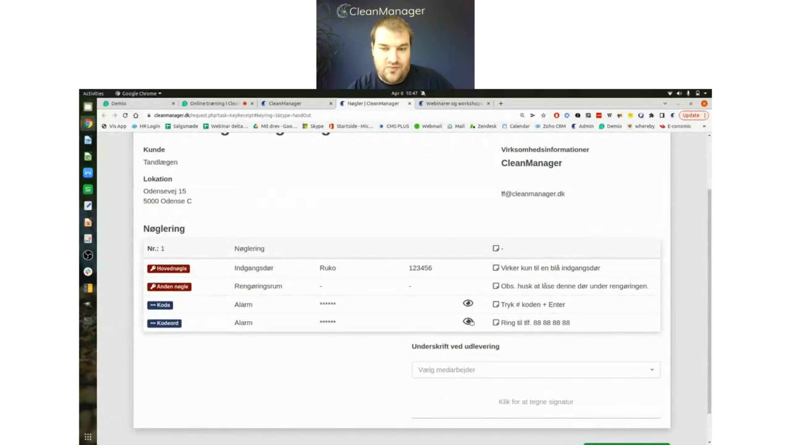
Task: Click signature area to draw signature
Action: 536,402
